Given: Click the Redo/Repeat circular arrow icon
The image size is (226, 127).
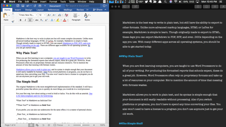Looking at the screenshot, I should tap(35, 6).
